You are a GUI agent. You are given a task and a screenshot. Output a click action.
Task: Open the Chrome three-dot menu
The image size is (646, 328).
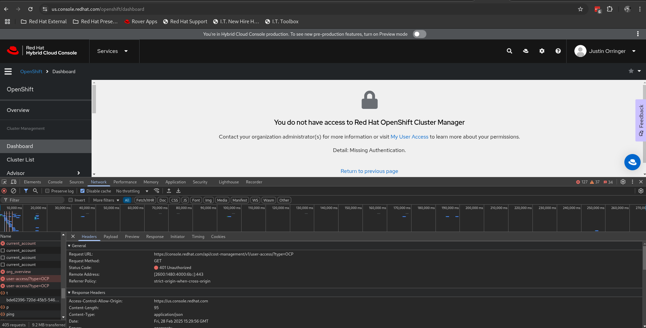pos(640,9)
